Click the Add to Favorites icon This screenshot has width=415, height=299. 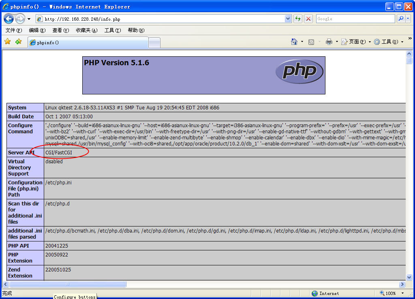click(18, 42)
